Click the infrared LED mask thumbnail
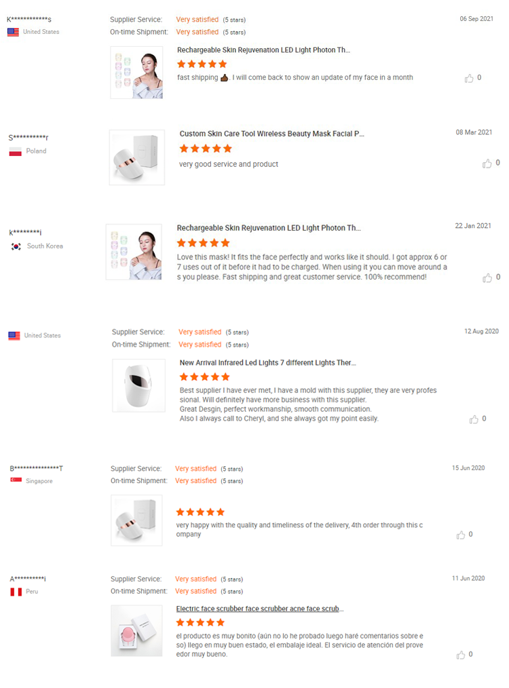Viewport: 509px width, 688px height. [138, 385]
